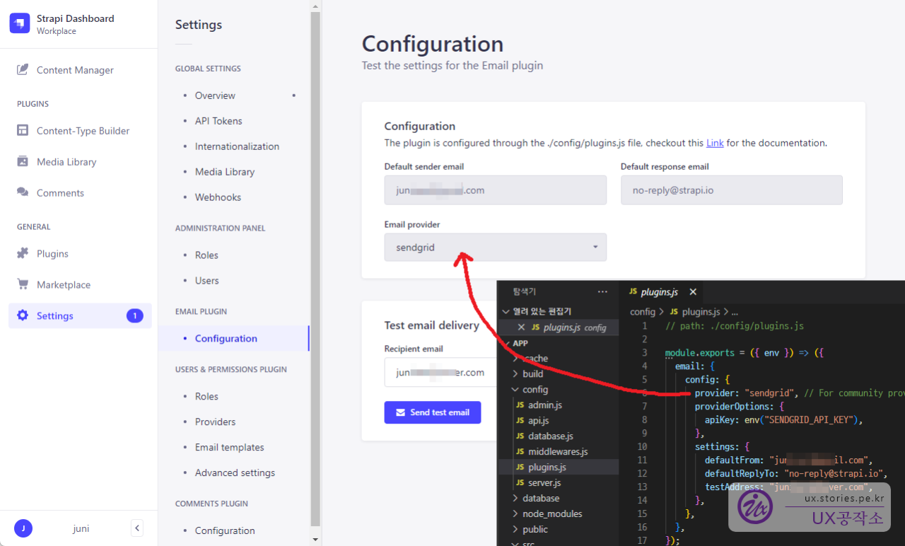Open the Email provider sendgrid dropdown
The height and width of the screenshot is (546, 905).
(x=495, y=248)
